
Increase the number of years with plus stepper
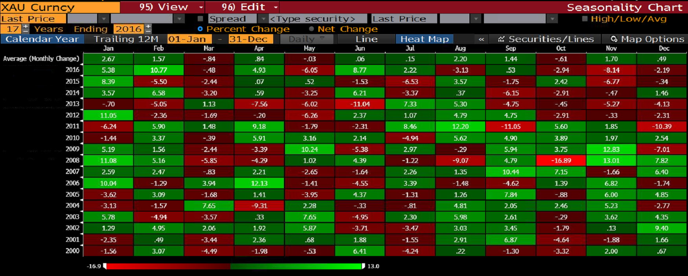(26, 27)
